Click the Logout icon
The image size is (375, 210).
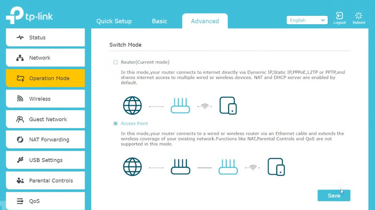[x=339, y=16]
